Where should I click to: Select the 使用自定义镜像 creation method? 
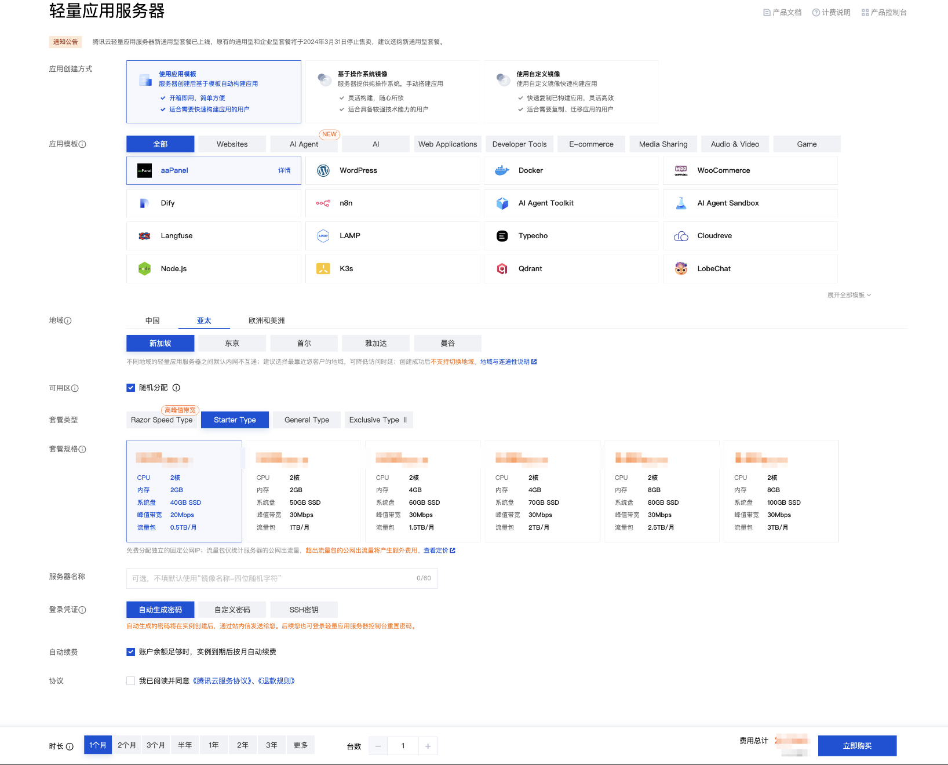pos(571,92)
